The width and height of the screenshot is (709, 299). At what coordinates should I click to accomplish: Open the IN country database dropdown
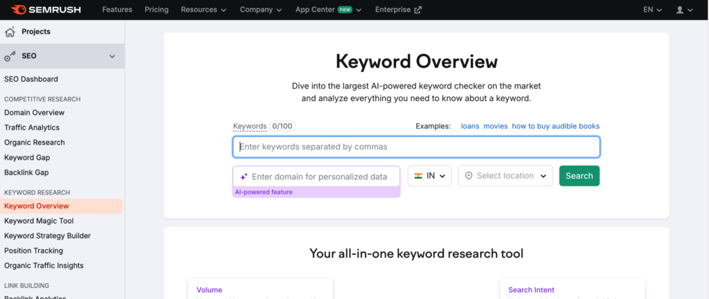click(429, 176)
